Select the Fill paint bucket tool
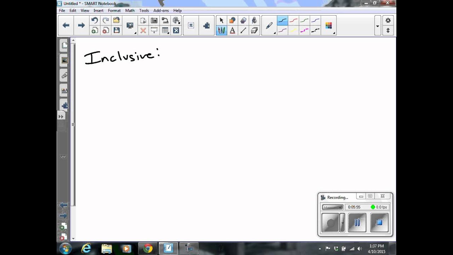This screenshot has width=453, height=255. (x=254, y=21)
